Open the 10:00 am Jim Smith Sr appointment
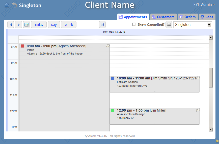Screen dimensions: 219x144 (154, 84)
